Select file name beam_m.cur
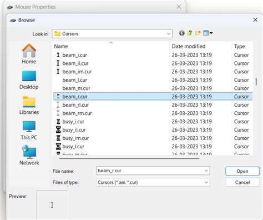 tap(76, 88)
